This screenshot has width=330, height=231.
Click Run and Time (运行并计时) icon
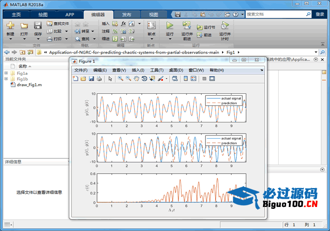point(225,25)
